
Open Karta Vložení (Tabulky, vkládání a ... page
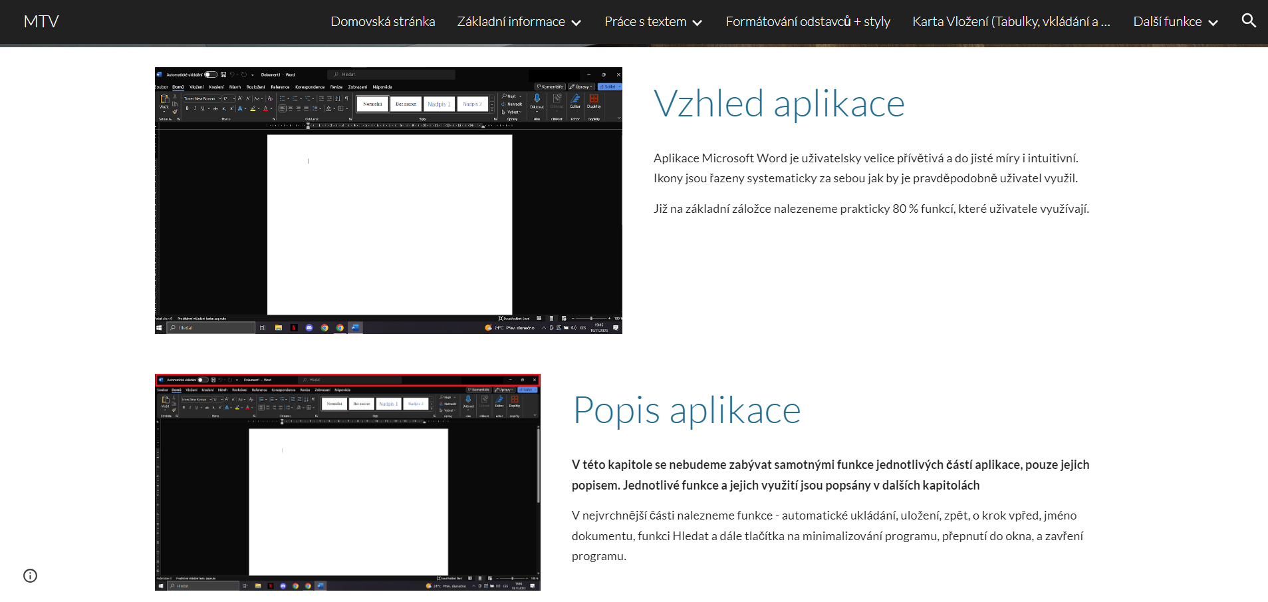pyautogui.click(x=1011, y=21)
